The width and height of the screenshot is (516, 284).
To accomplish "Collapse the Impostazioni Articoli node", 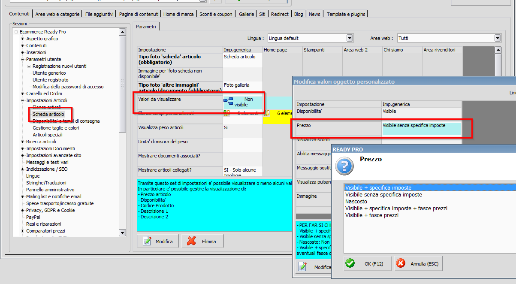I will tap(22, 100).
